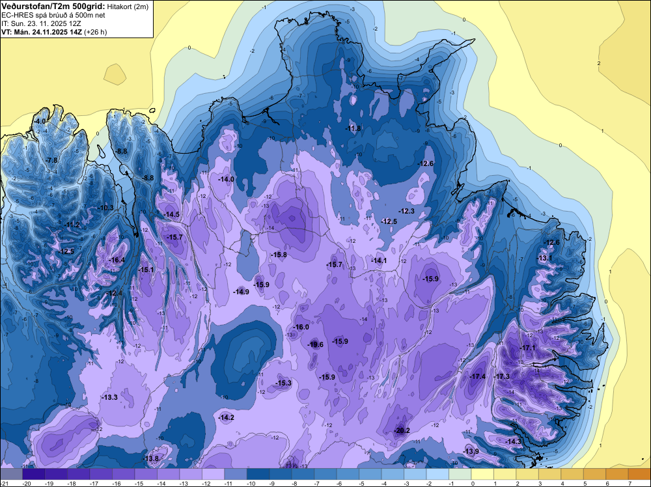Click the -14.1 temperature reading
This screenshot has height=487, width=651.
point(379,260)
